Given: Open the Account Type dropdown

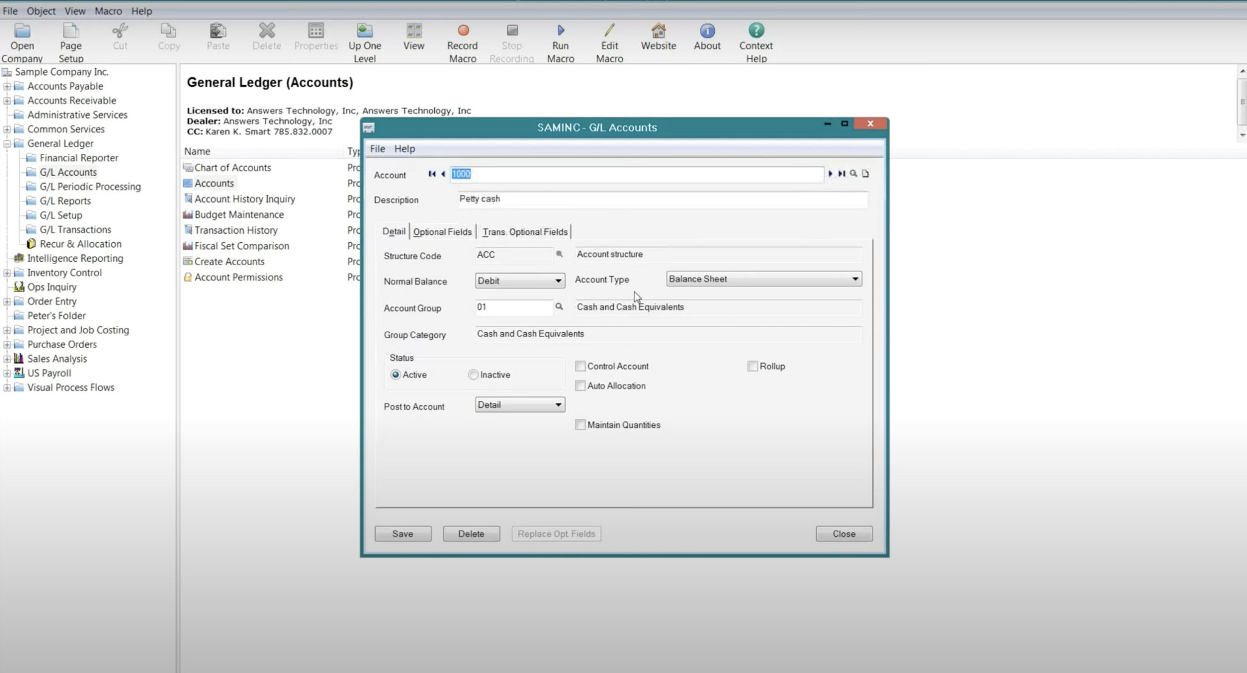Looking at the screenshot, I should pyautogui.click(x=855, y=279).
